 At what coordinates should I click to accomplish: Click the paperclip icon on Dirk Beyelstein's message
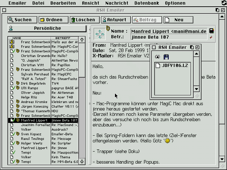click(x=17, y=84)
